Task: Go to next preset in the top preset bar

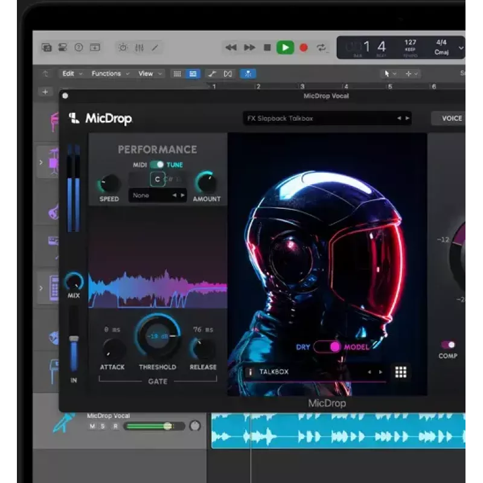Action: [407, 118]
